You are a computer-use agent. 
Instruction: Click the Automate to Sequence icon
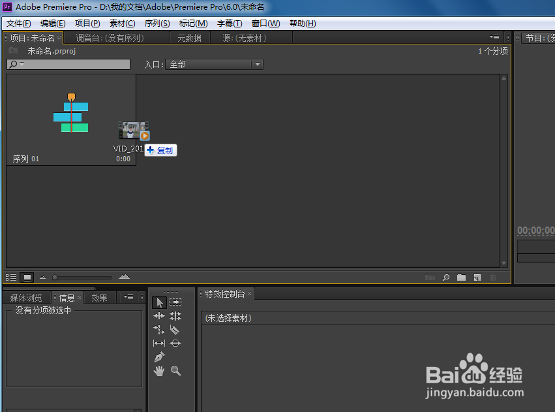tap(430, 277)
